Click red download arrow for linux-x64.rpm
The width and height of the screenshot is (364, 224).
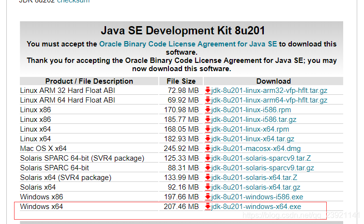point(208,129)
